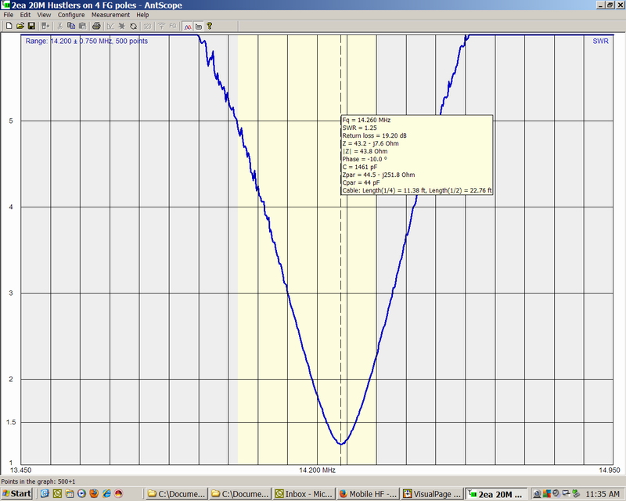
Task: Switch to the VisualPage taskbar button
Action: pyautogui.click(x=431, y=494)
